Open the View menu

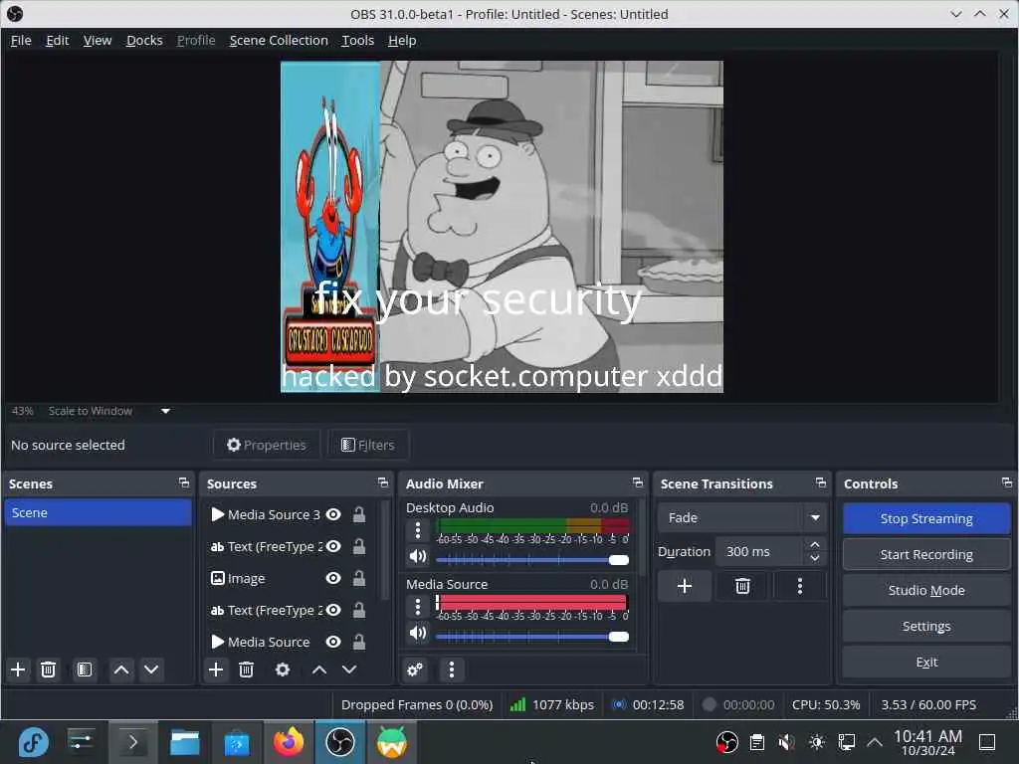pos(98,40)
